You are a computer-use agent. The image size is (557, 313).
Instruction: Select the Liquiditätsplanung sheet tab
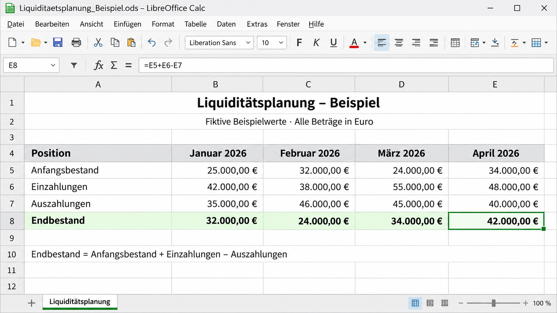point(80,302)
